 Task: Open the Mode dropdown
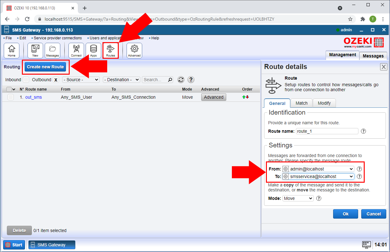pos(298,198)
